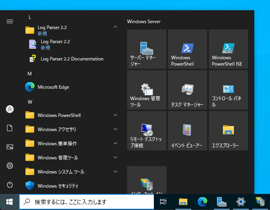Open Settings on the taskbar
The width and height of the screenshot is (270, 210).
coord(241,201)
